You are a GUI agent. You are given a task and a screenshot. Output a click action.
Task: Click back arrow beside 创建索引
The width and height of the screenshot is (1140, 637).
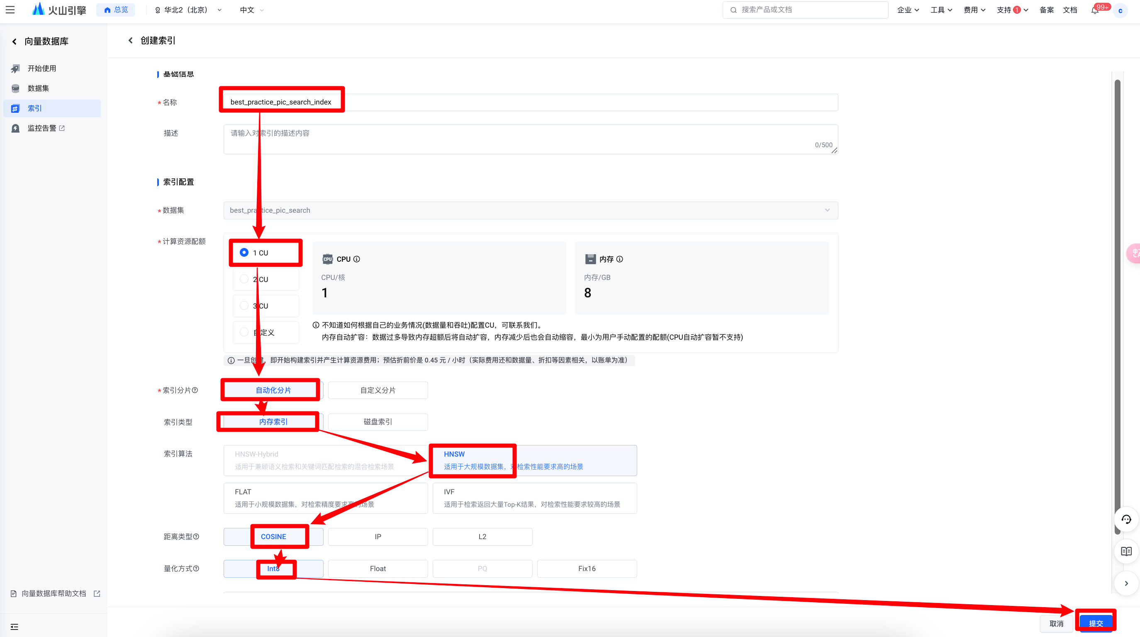click(131, 40)
